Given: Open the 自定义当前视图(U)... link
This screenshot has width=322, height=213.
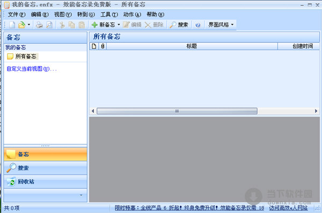Looking at the screenshot, I should point(32,69).
